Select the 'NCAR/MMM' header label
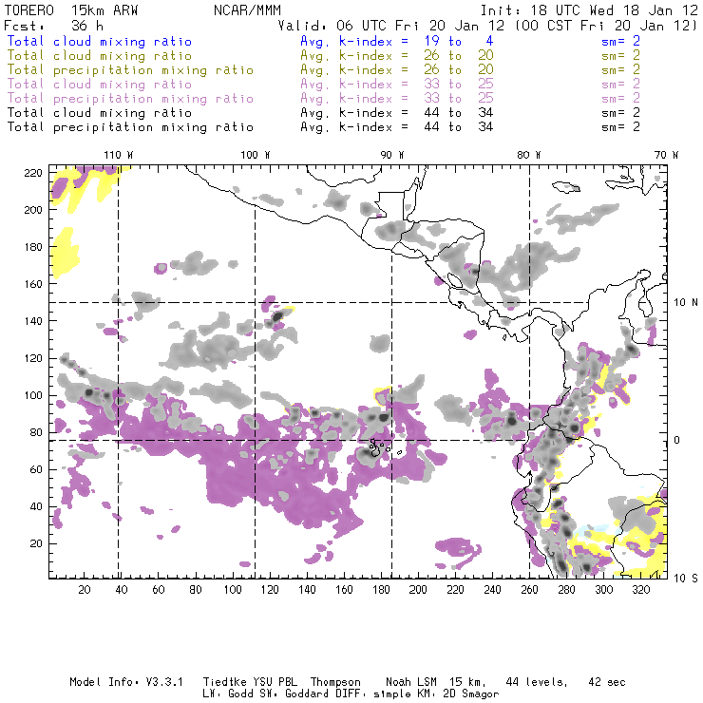Screen dimensions: 703x703 [x=248, y=10]
